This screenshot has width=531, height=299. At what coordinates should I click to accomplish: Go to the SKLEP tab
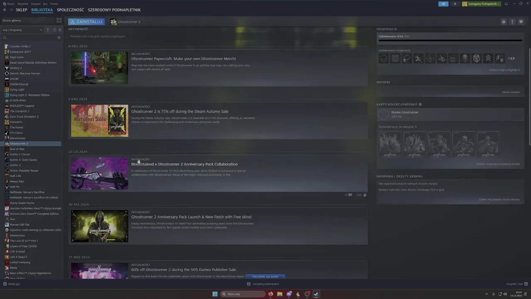click(22, 10)
